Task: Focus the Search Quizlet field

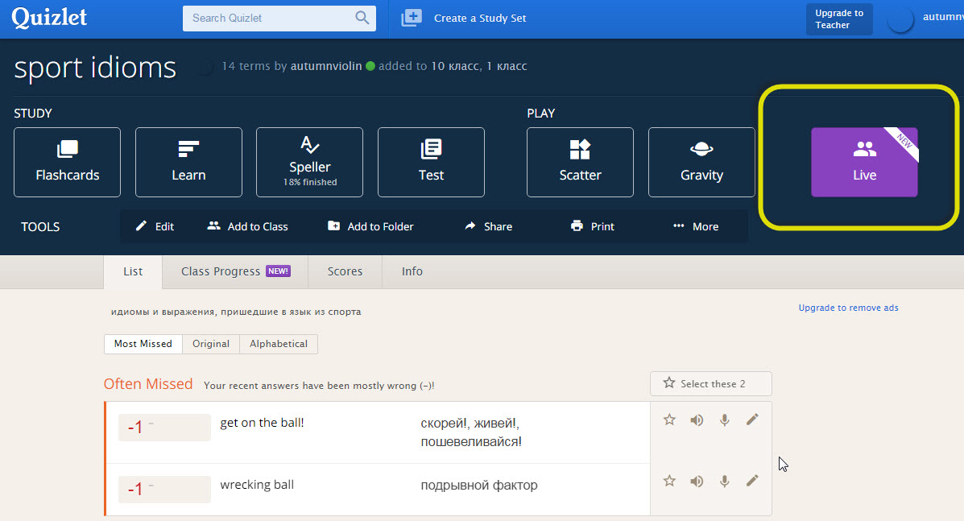Action: click(279, 19)
